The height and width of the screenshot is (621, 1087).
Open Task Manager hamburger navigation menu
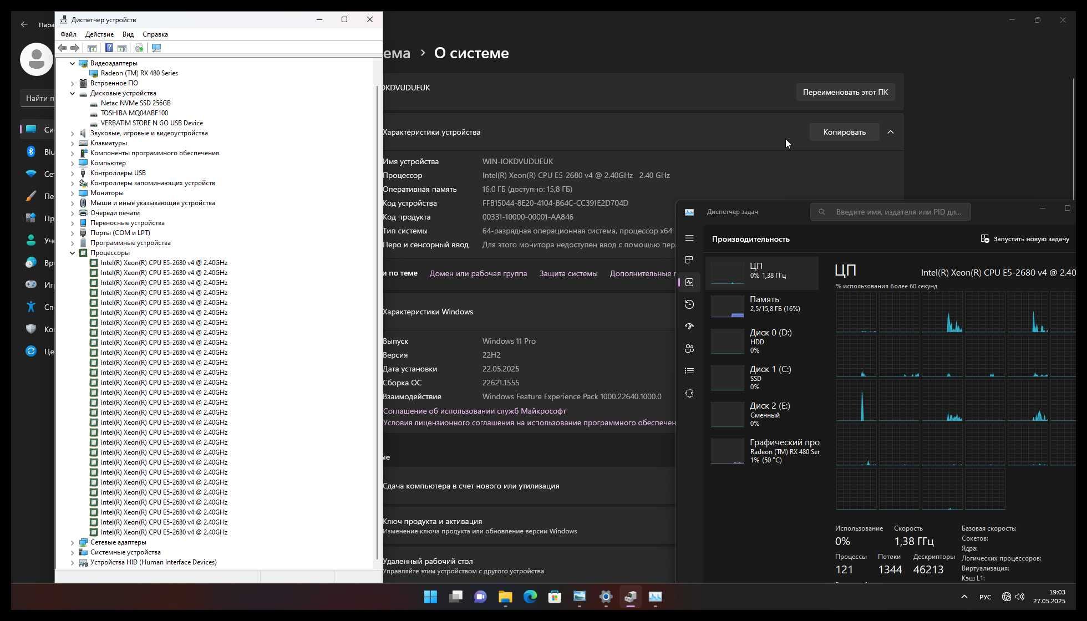(689, 238)
